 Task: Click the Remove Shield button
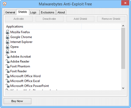pyautogui.click(x=111, y=19)
